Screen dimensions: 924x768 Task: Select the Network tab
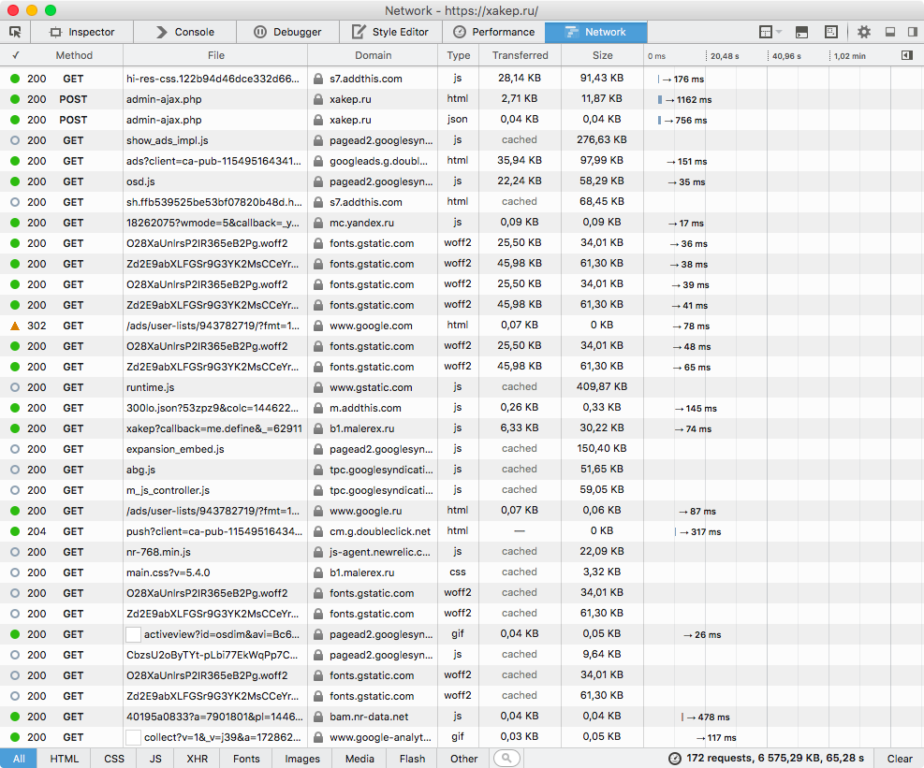pos(595,32)
